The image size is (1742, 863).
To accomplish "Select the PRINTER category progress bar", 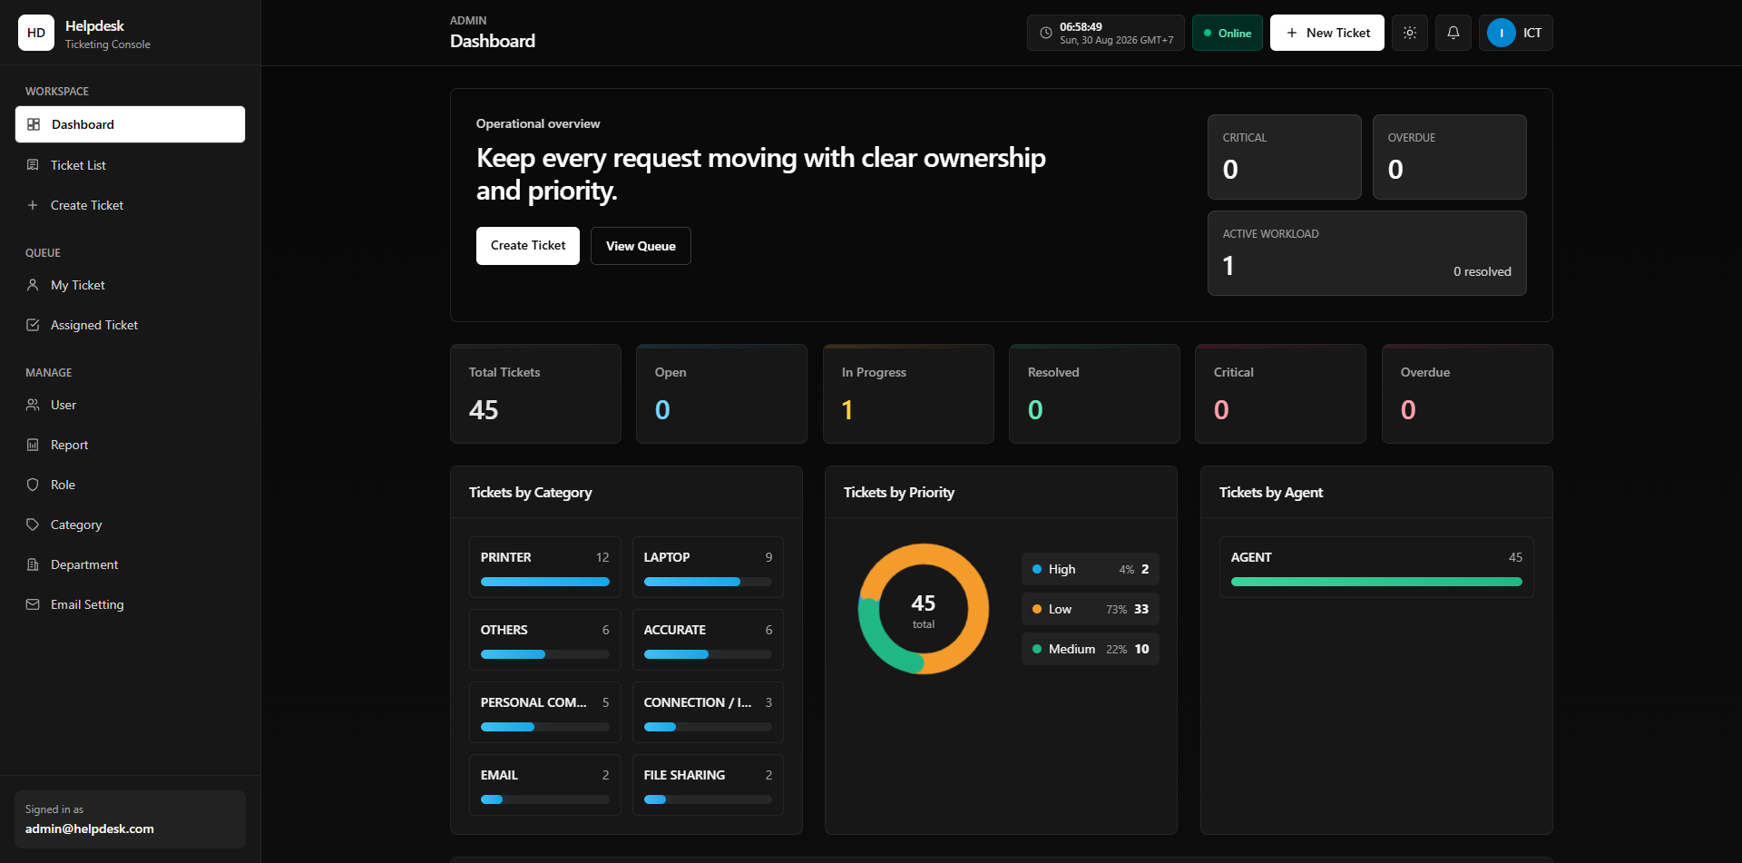I will point(545,582).
